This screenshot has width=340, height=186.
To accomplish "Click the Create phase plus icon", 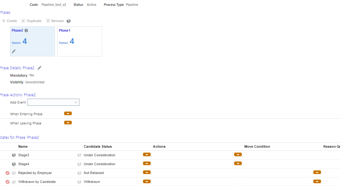I will [x=4, y=21].
